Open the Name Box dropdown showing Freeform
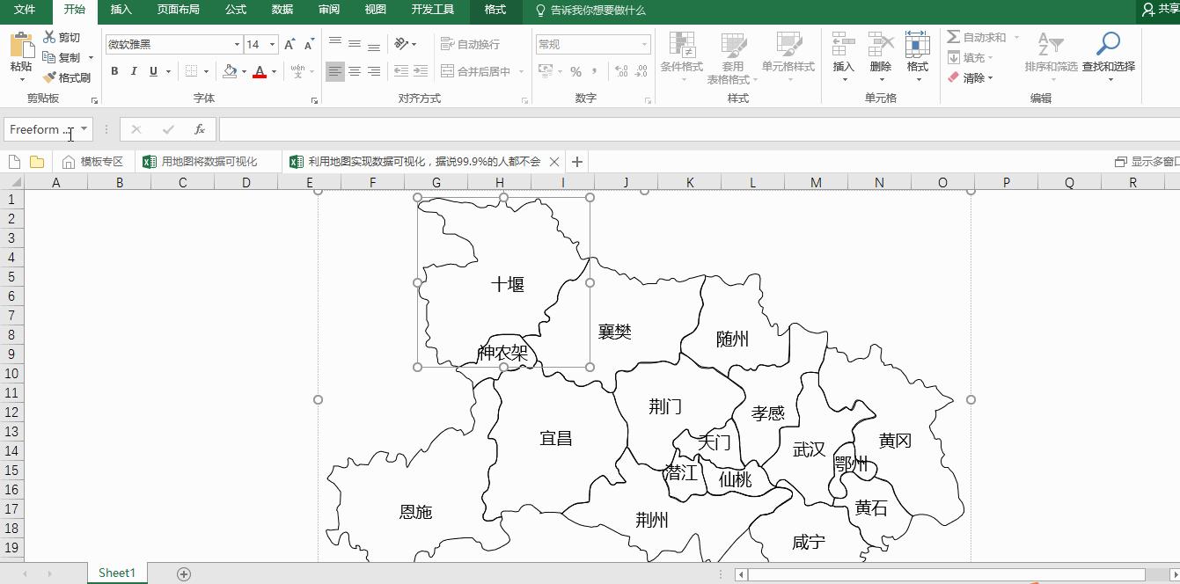 pyautogui.click(x=84, y=128)
